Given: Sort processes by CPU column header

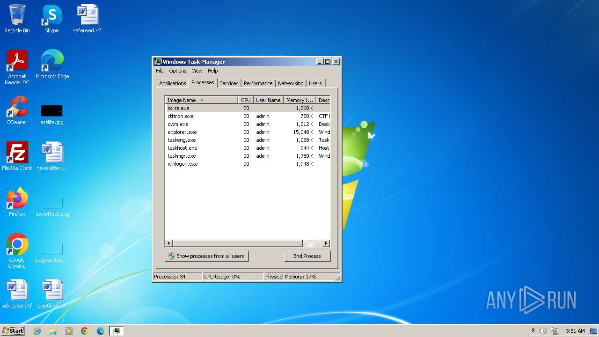Looking at the screenshot, I should (246, 100).
